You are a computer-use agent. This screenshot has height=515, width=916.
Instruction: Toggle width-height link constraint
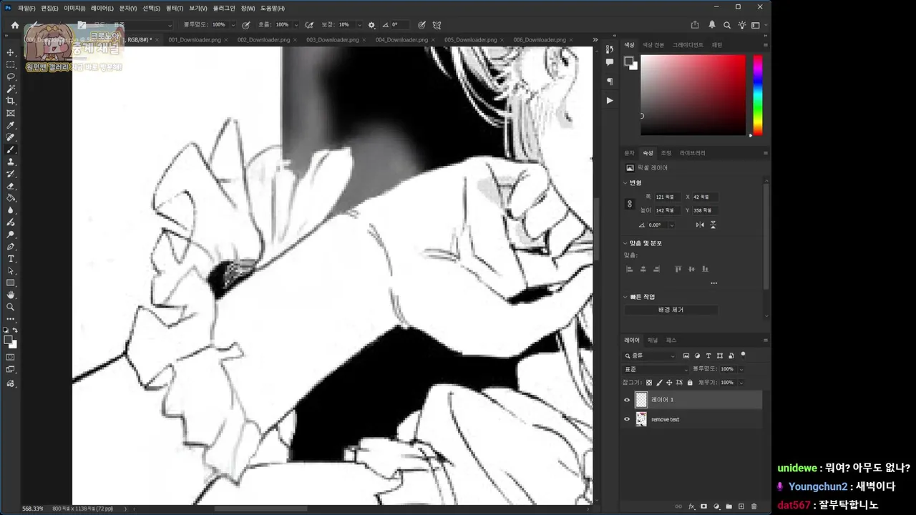click(630, 204)
